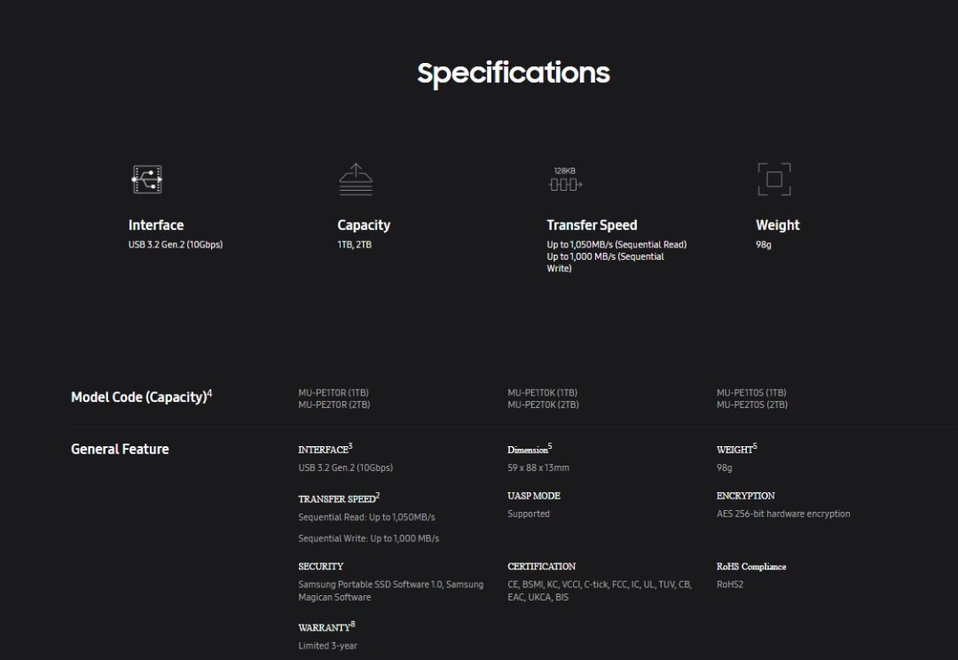Screen dimensions: 958x660
Task: Click the Weight square frame icon
Action: pyautogui.click(x=774, y=179)
